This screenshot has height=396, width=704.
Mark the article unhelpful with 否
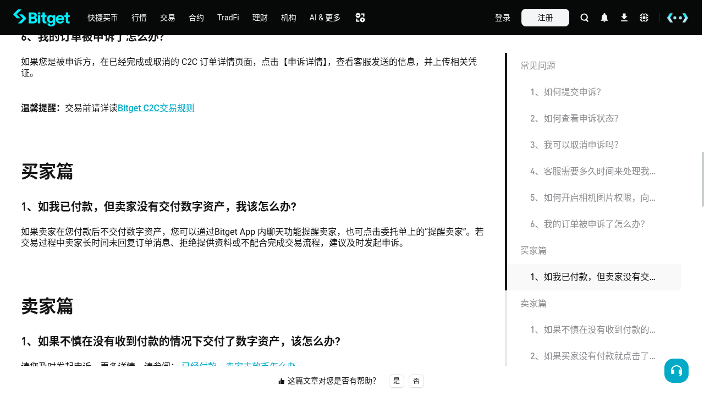point(416,381)
